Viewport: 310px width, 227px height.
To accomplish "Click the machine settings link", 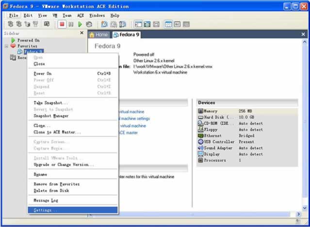I will (x=134, y=119).
